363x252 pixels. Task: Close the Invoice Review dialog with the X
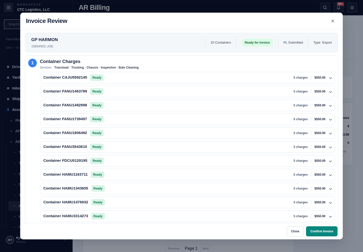333,21
